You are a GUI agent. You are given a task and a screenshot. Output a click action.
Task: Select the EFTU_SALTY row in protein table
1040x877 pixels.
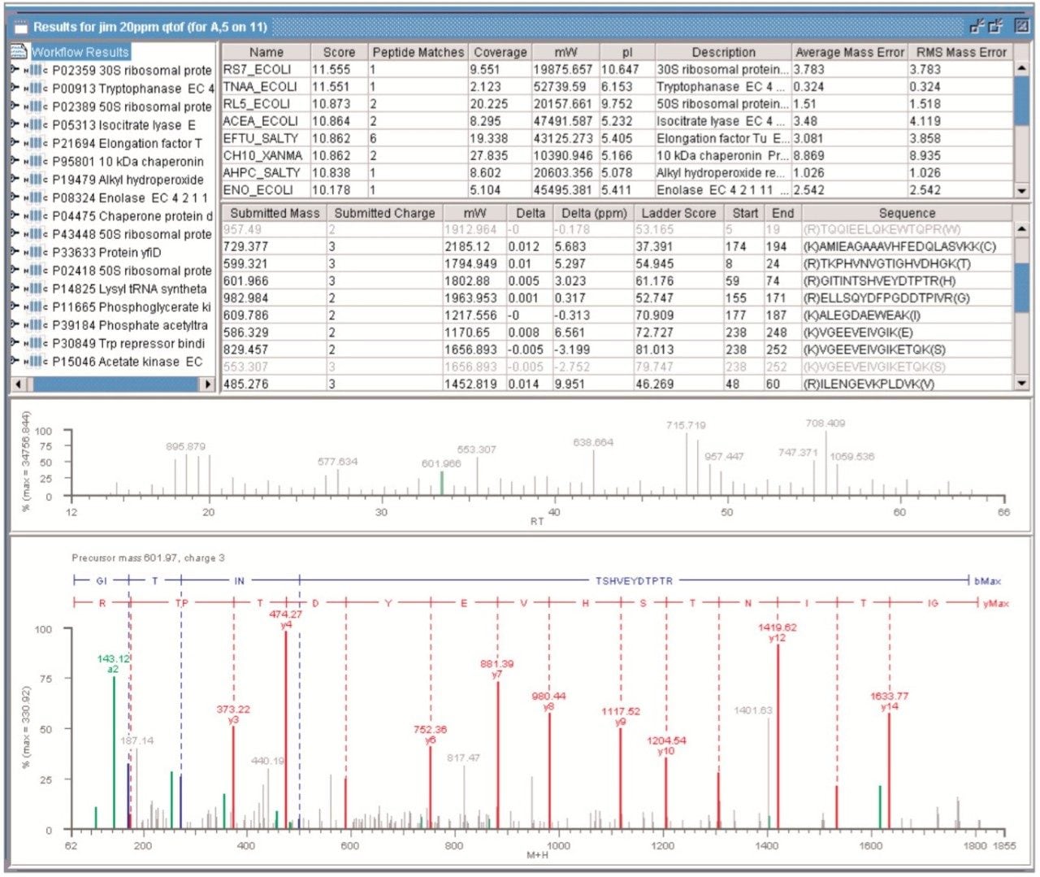(x=261, y=138)
